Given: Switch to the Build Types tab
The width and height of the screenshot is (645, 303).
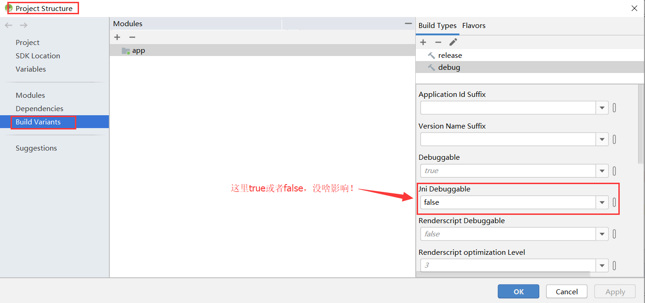Looking at the screenshot, I should coord(437,26).
